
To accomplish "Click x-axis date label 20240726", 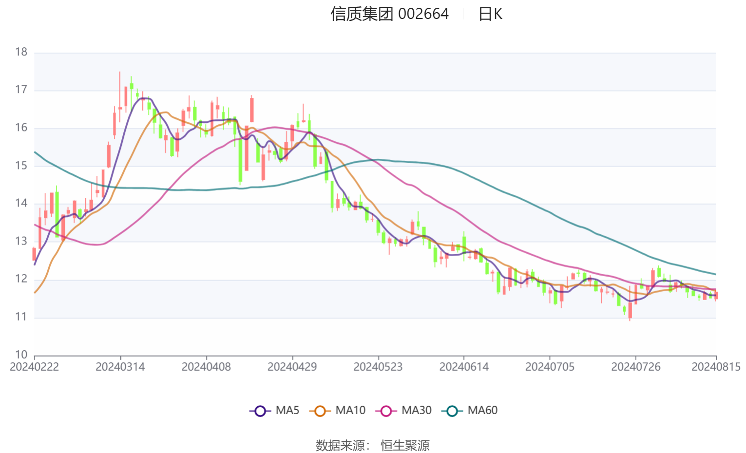I will (636, 367).
